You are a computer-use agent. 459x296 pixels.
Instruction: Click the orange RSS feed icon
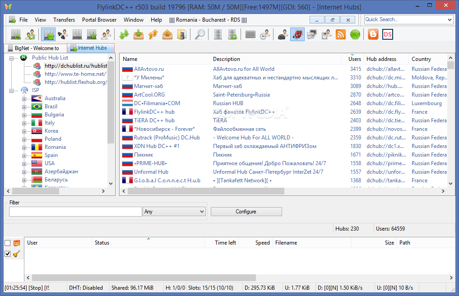[x=341, y=35]
